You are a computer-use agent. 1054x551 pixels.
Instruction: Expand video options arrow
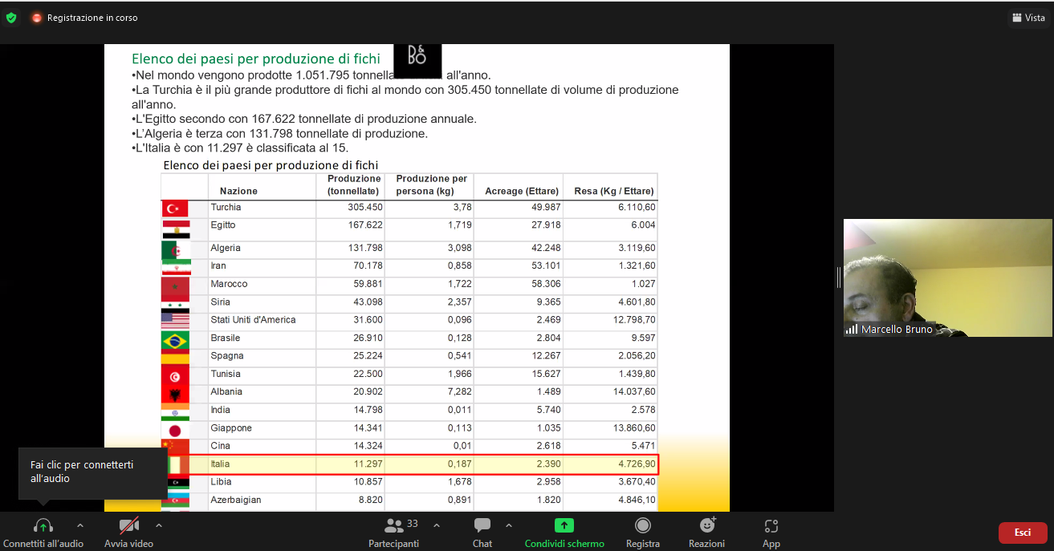[x=159, y=525]
